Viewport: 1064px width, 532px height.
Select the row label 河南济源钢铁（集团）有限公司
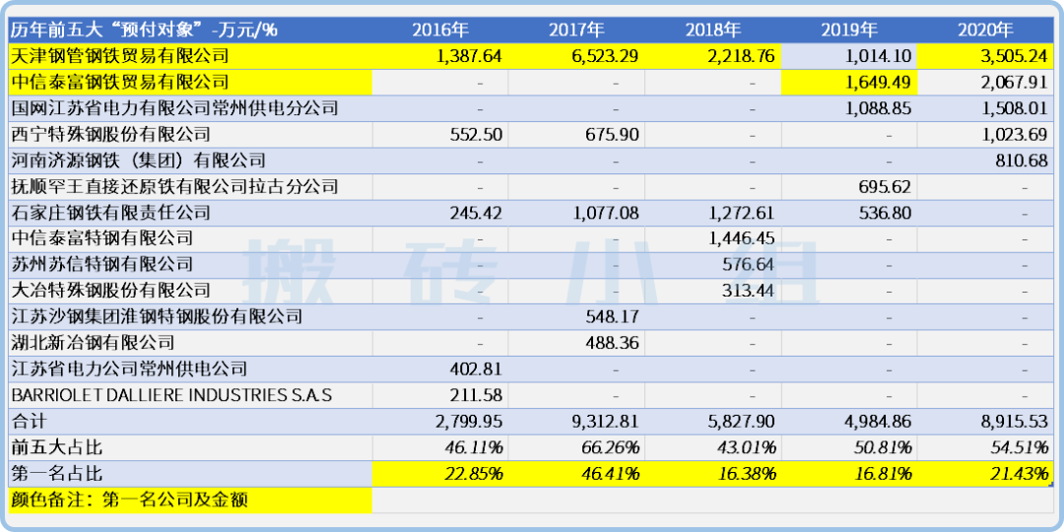pos(139,161)
